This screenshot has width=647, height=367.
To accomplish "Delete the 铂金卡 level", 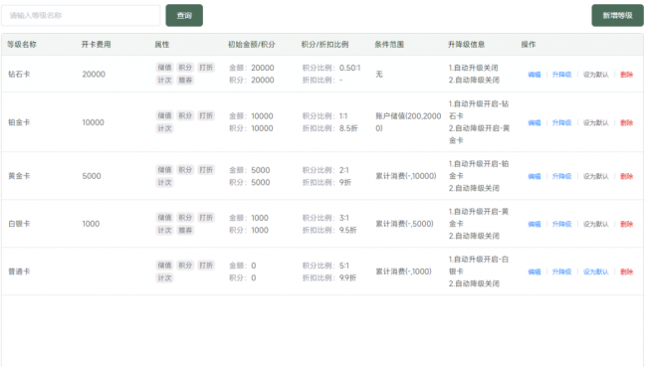I will (626, 123).
